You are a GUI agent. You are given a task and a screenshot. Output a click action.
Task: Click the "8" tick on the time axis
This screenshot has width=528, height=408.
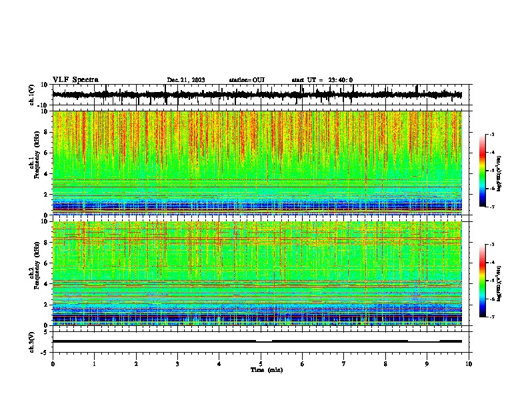tap(385, 364)
